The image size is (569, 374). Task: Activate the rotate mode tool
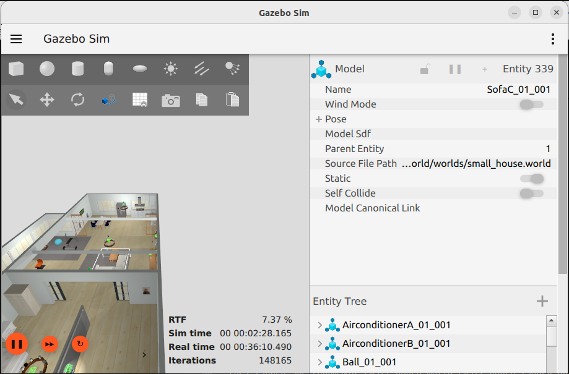pos(78,100)
